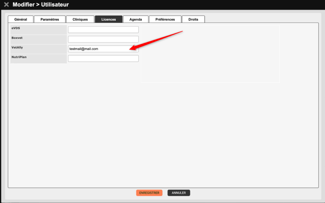The image size is (325, 203).
Task: Select the Licences tab
Action: click(x=109, y=19)
